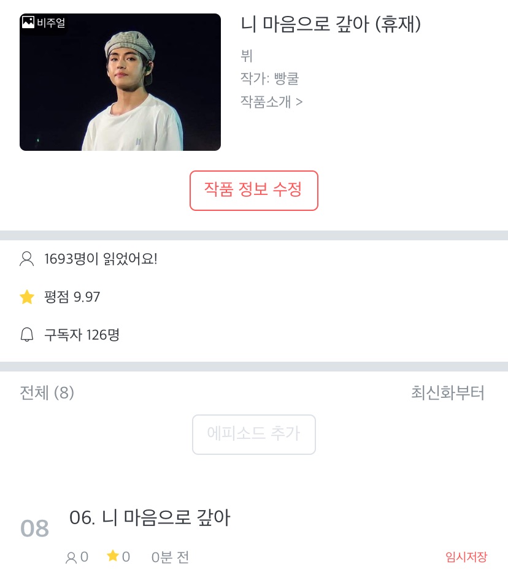Click the episode 08 reader icon

click(71, 557)
